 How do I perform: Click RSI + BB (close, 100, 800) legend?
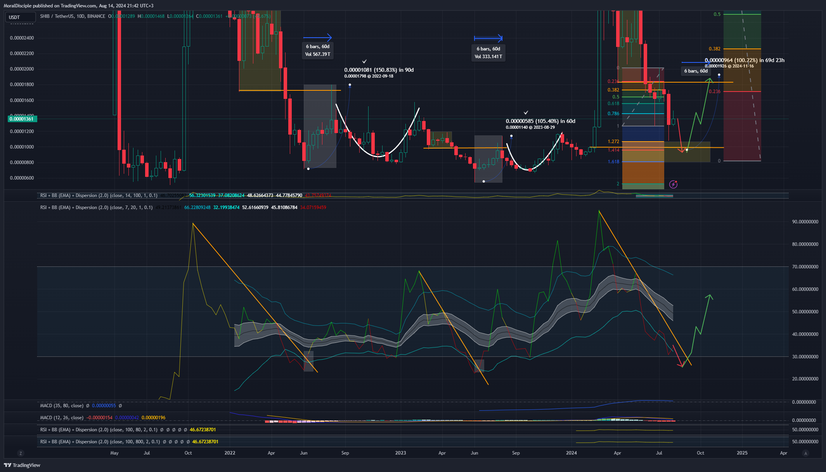pyautogui.click(x=100, y=442)
